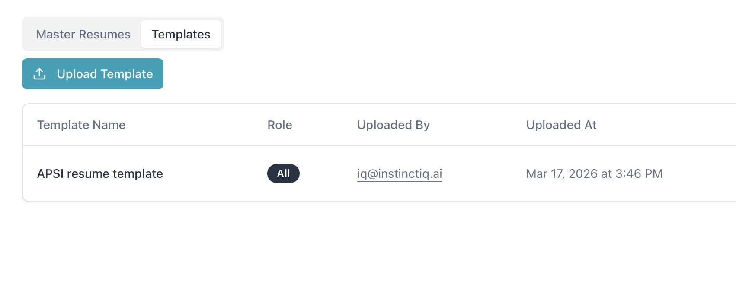The width and height of the screenshot is (736, 287).
Task: Click the Uploaded At column header
Action: tap(561, 125)
